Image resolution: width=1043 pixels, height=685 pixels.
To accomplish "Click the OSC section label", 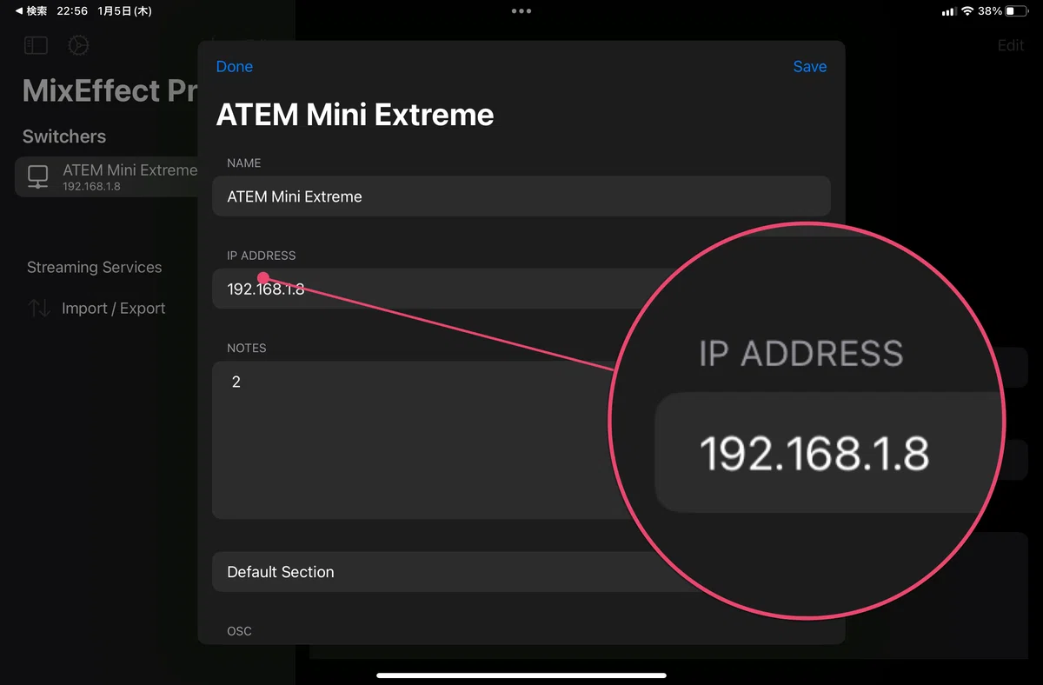I will [x=239, y=631].
